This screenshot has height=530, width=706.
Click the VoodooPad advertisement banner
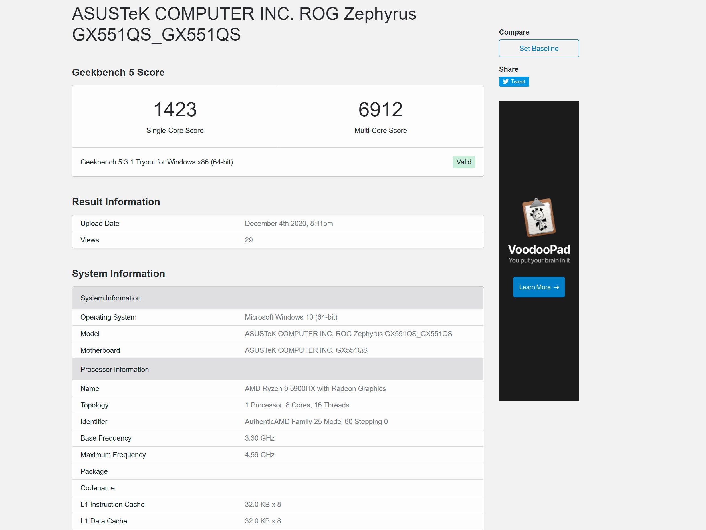pos(539,251)
